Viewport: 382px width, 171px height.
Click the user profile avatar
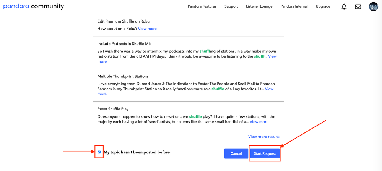(373, 6)
